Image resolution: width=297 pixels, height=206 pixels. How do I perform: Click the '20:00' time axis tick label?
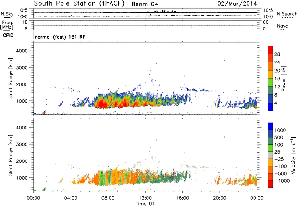coord(220,198)
